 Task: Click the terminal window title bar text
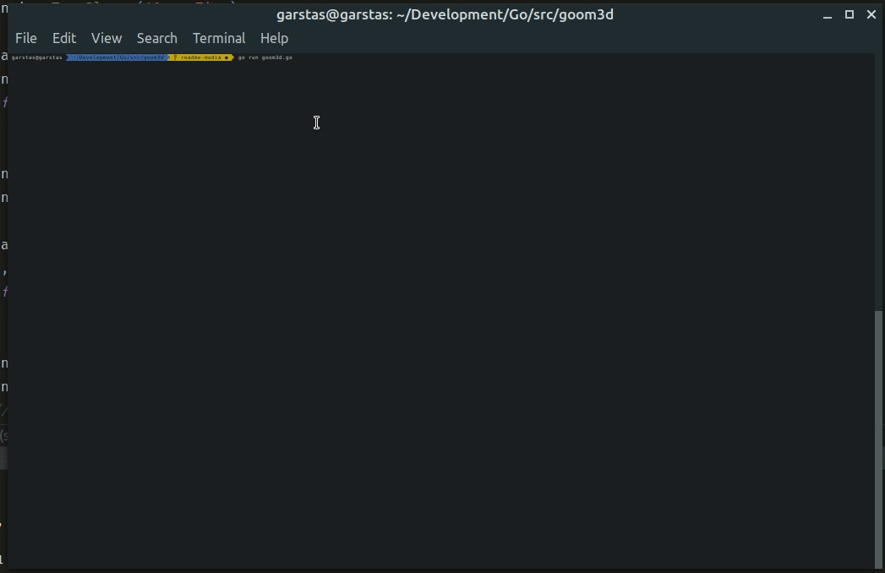[445, 14]
